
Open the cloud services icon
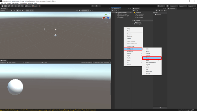(167, 6)
